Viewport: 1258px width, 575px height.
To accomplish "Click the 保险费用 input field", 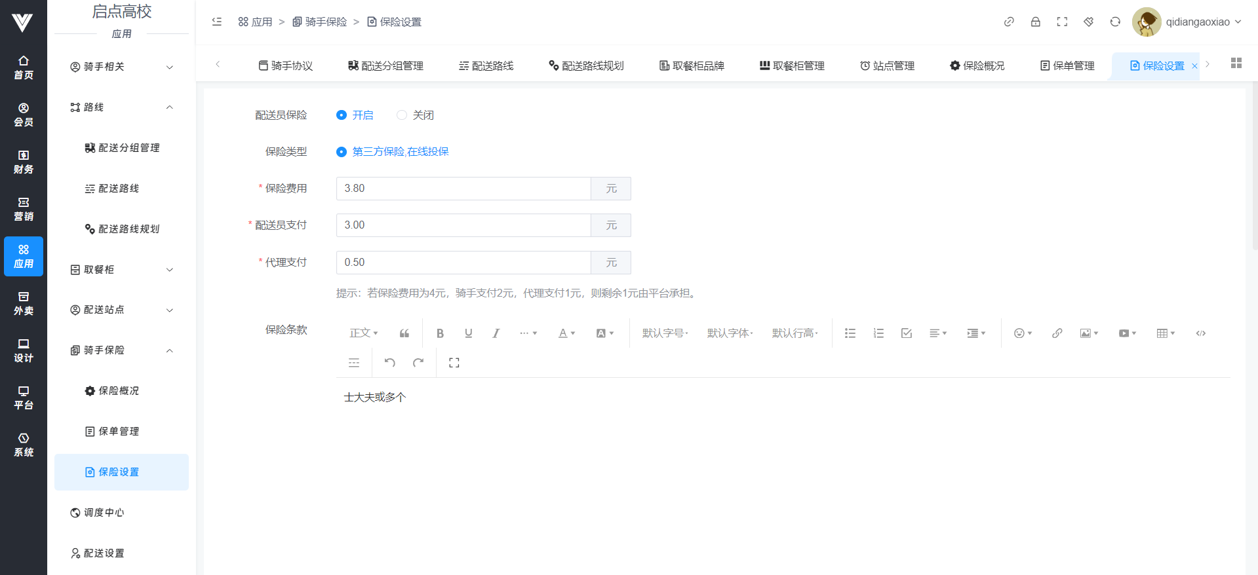I will (463, 189).
